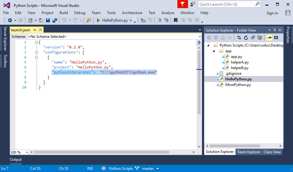This screenshot has width=293, height=172.
Task: Select .gitignore file in the tree
Action: (233, 73)
